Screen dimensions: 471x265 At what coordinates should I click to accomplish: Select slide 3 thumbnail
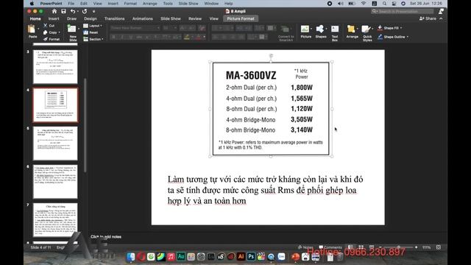[55, 67]
